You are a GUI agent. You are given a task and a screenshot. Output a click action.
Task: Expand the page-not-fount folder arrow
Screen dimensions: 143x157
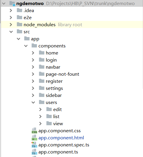tap(33, 74)
